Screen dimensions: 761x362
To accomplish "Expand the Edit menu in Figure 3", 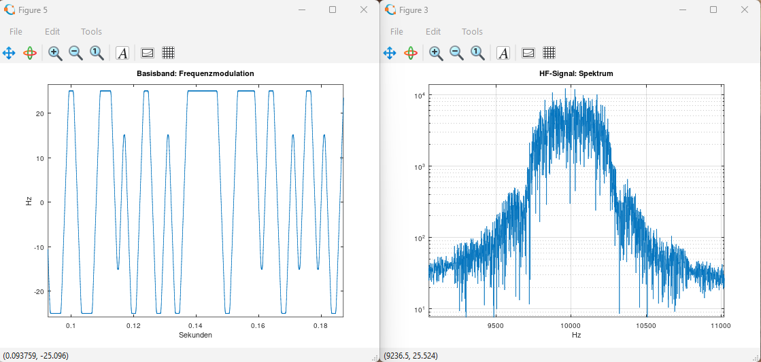I will [x=433, y=31].
